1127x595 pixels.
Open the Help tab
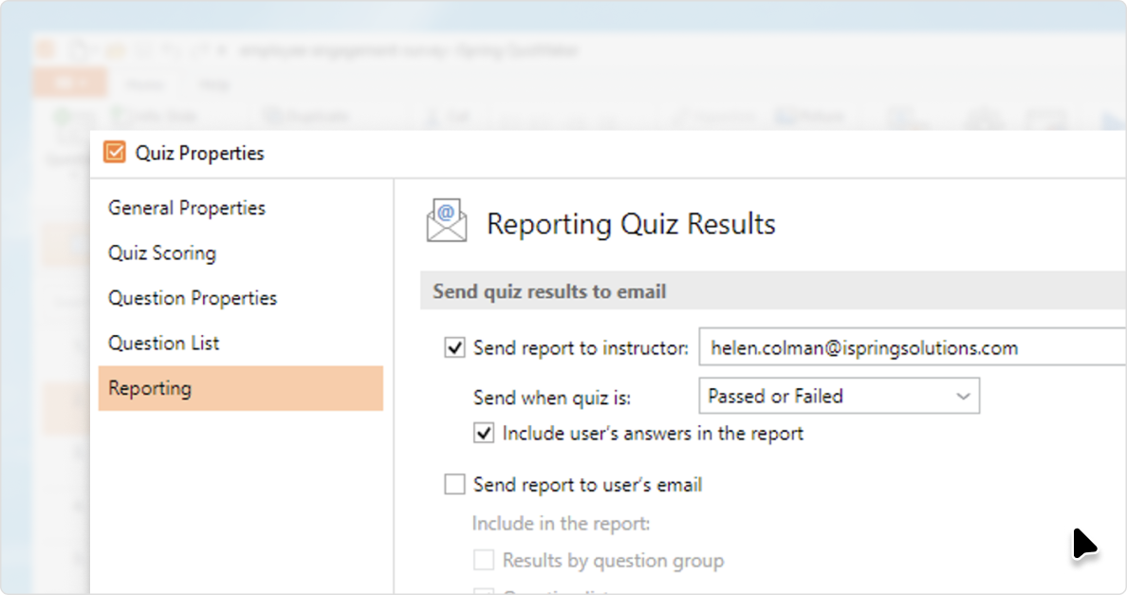(213, 84)
